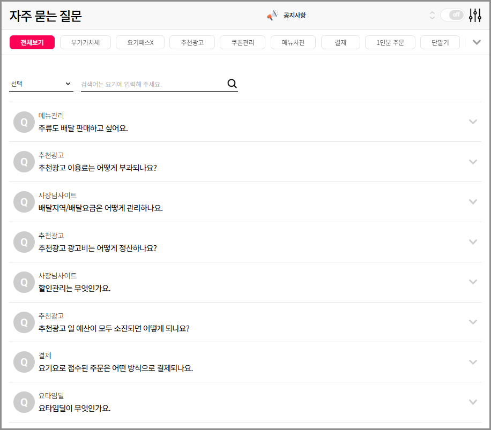Image resolution: width=491 pixels, height=430 pixels.
Task: Click the Q icon beside the 메뉴관리 question
Action: [24, 122]
